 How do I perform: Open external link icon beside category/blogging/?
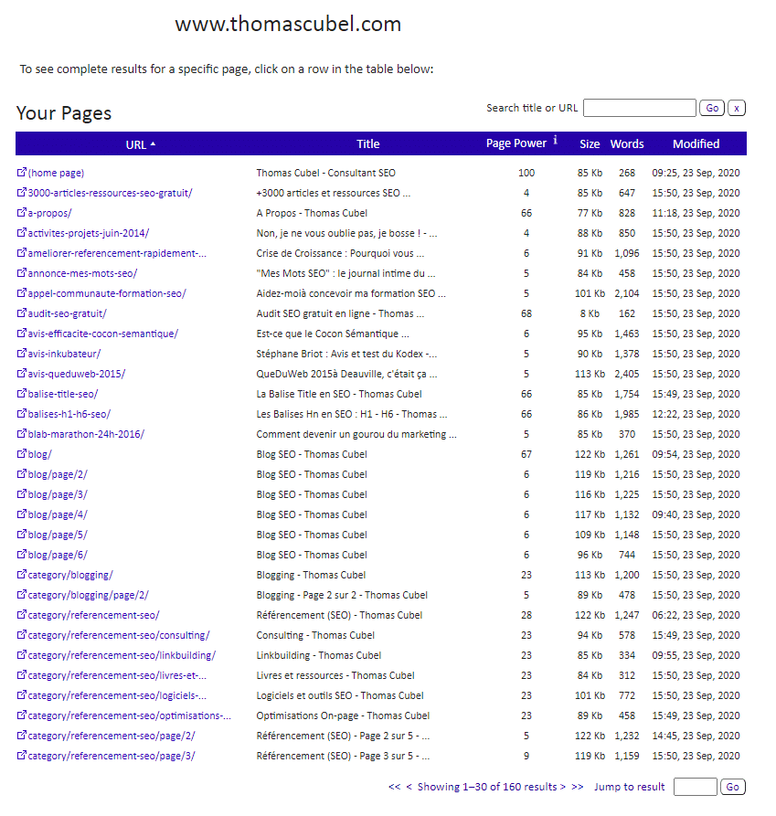[x=21, y=575]
